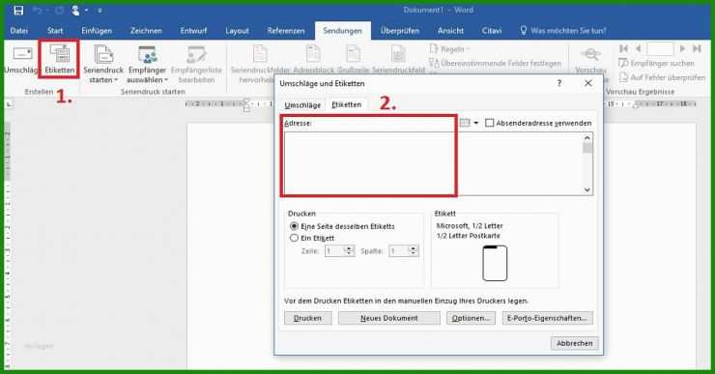Go to last record arrow

coord(697,48)
